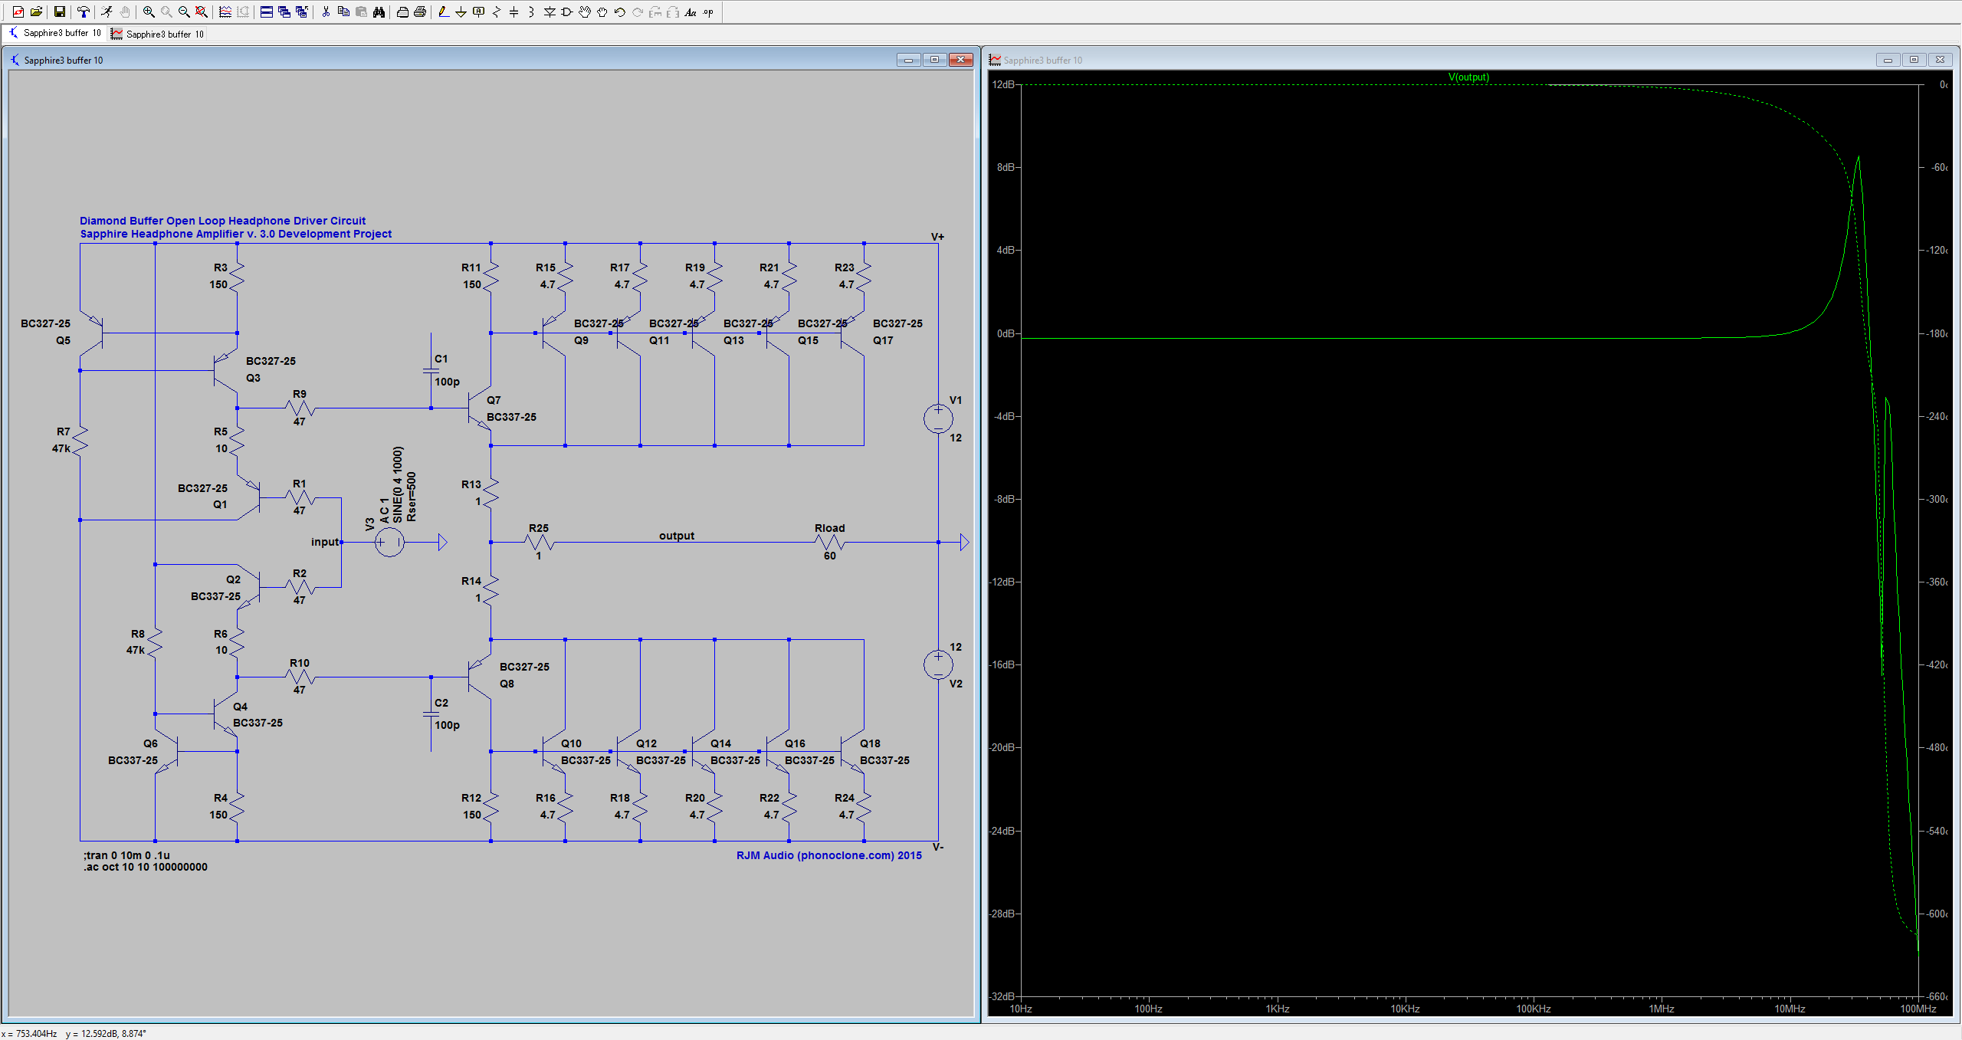
Task: Run the simulation with the running-man icon
Action: coord(107,11)
